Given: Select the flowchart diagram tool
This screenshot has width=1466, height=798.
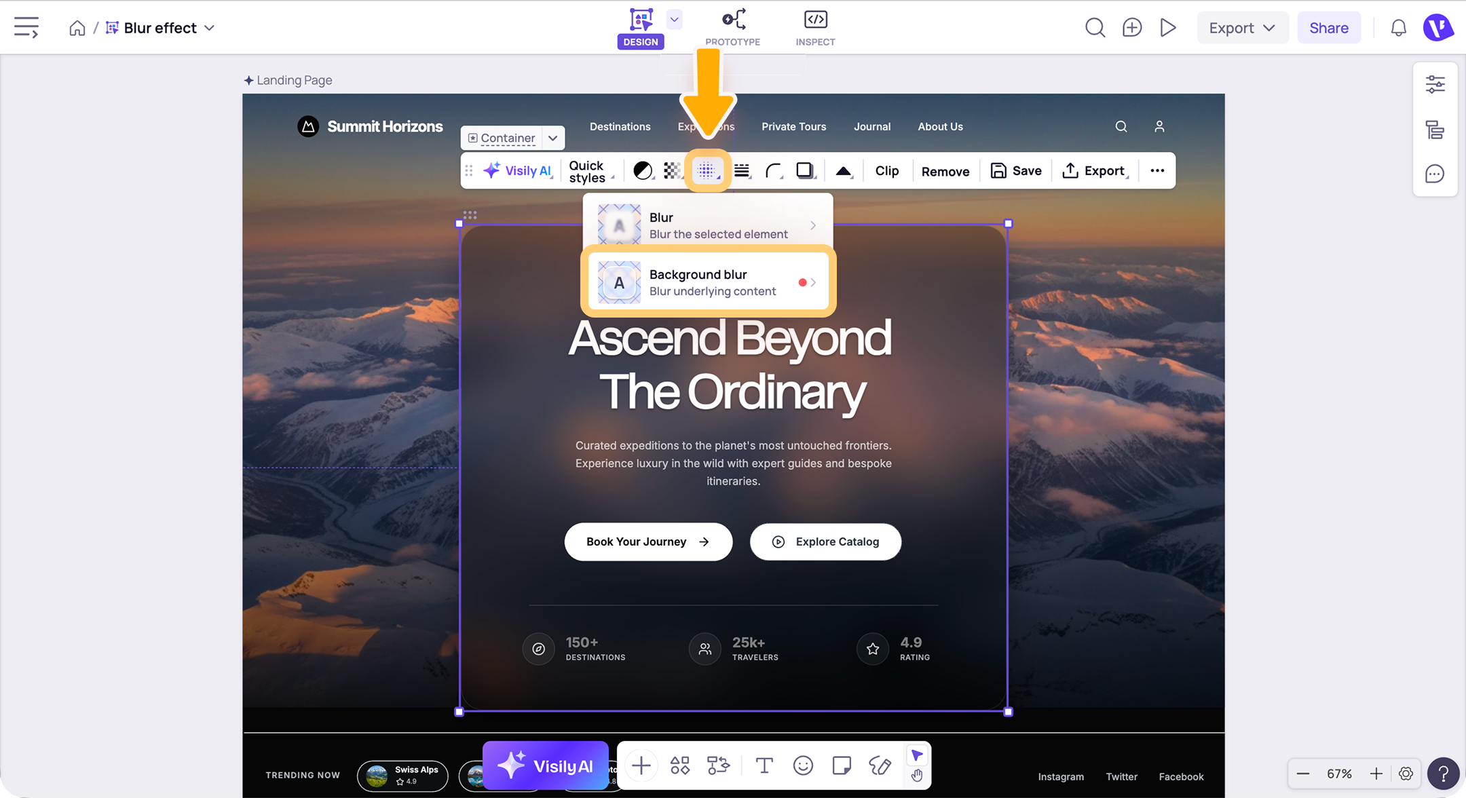Looking at the screenshot, I should (718, 765).
